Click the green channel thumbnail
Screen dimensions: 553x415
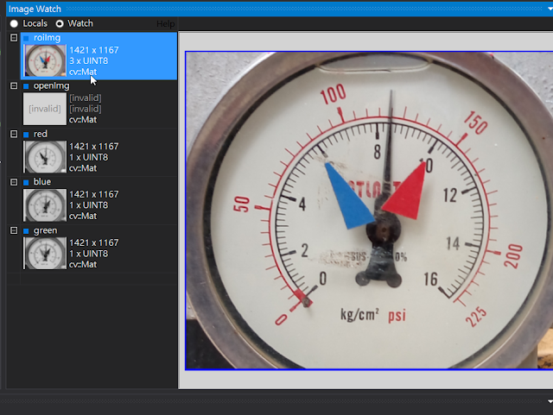(x=45, y=254)
